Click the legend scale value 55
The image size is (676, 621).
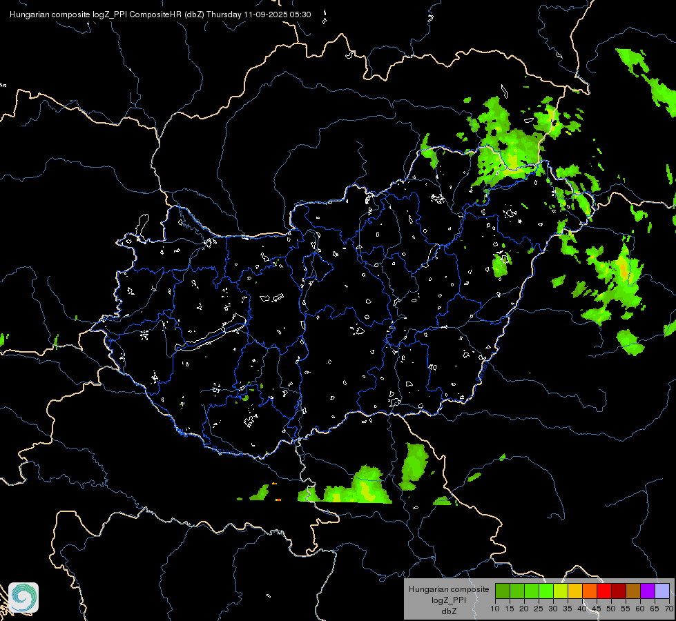(x=626, y=609)
